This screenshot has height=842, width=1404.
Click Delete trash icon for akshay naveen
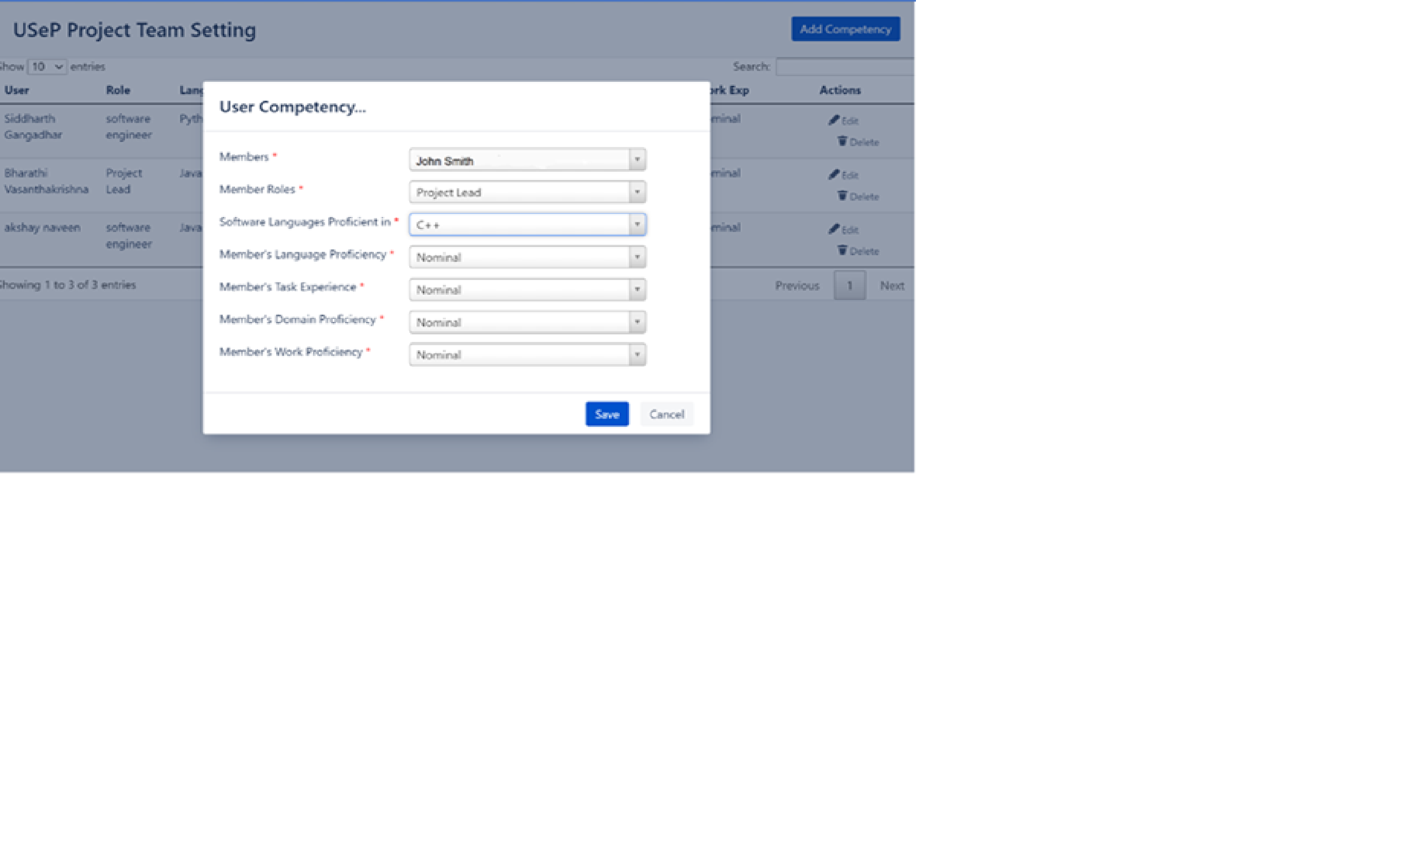(x=842, y=250)
